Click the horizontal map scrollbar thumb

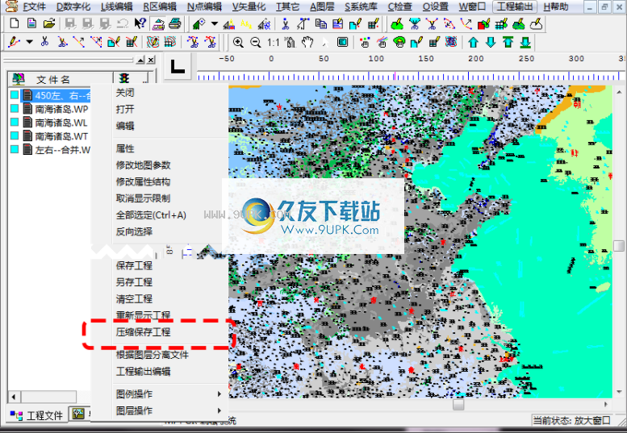[458, 405]
